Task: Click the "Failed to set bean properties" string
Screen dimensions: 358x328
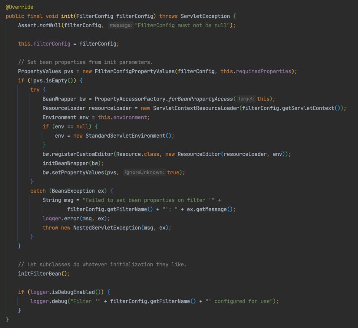Action: pos(149,200)
